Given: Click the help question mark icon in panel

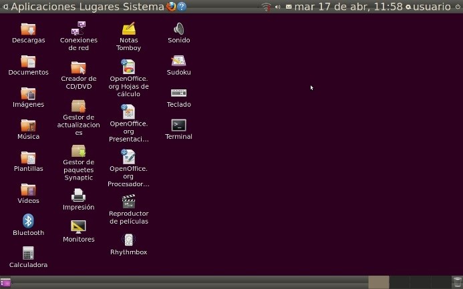Looking at the screenshot, I should coord(182,7).
